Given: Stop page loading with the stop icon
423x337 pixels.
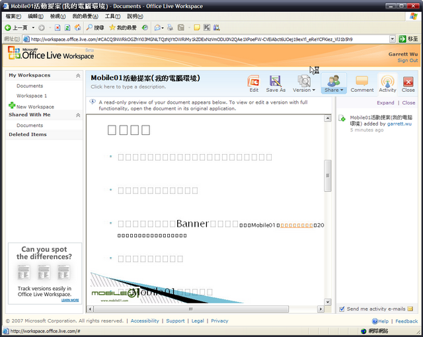Looking at the screenshot, I should point(58,28).
